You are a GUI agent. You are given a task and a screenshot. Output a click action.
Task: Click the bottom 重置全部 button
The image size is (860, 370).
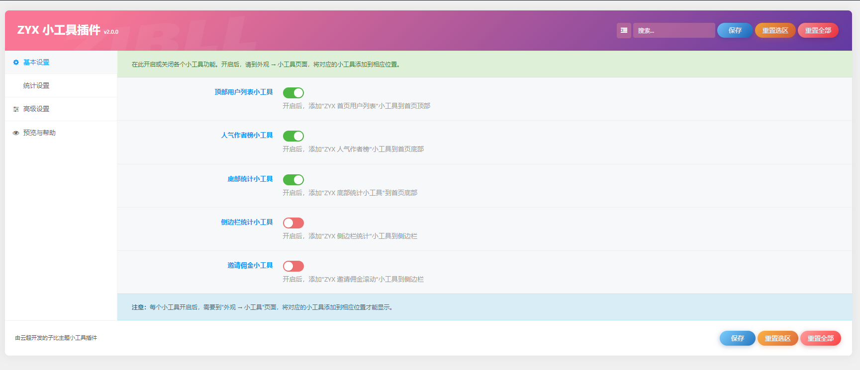pyautogui.click(x=821, y=338)
